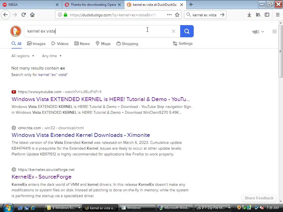Toggle the sidebar view icon
The height and width of the screenshot is (212, 283).
point(267,15)
